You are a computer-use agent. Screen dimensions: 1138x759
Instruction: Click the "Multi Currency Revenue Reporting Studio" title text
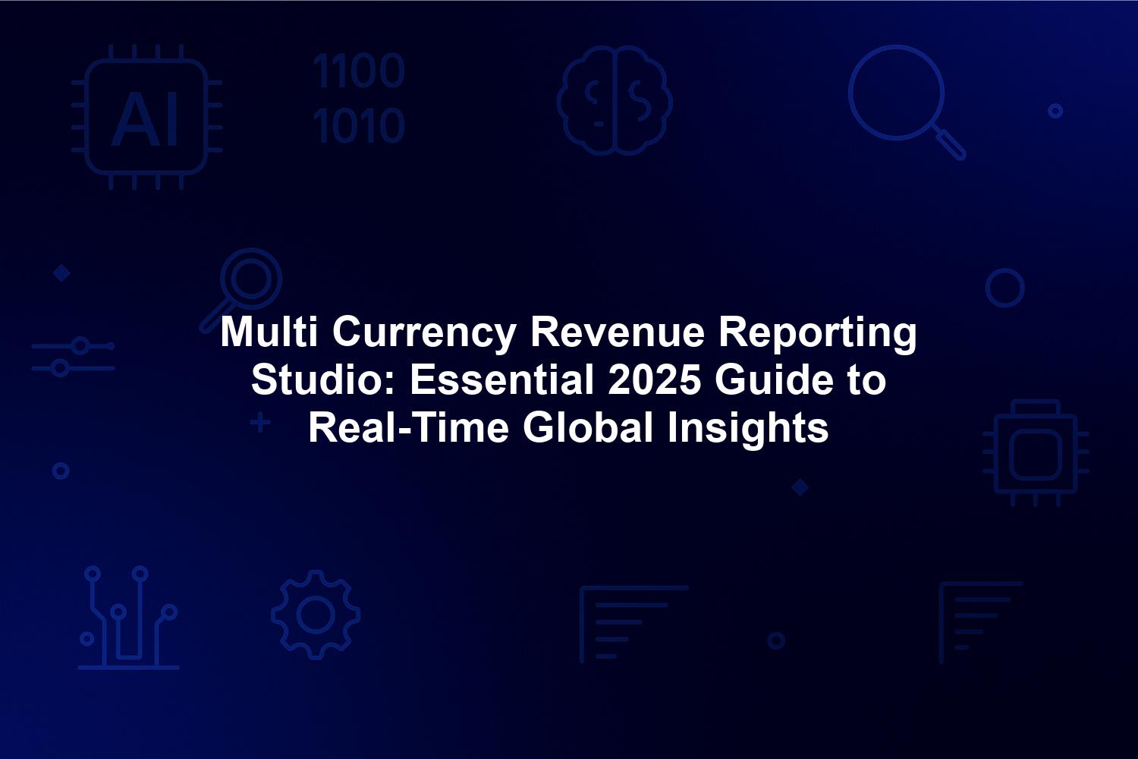[x=569, y=379]
